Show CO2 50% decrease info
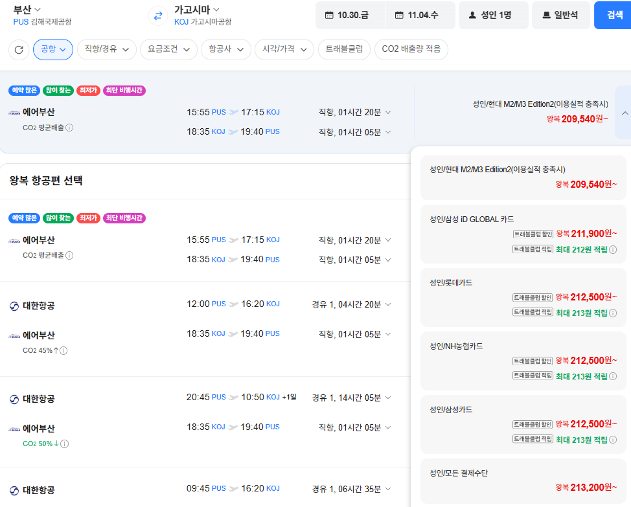 pyautogui.click(x=64, y=444)
